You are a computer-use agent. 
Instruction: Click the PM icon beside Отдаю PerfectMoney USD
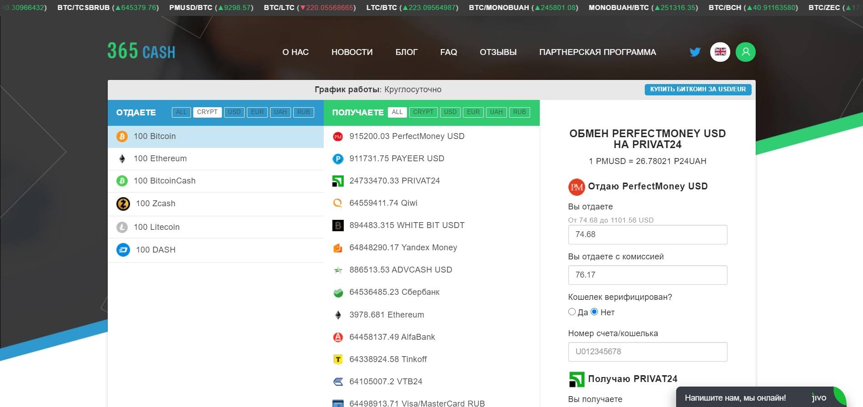point(577,187)
